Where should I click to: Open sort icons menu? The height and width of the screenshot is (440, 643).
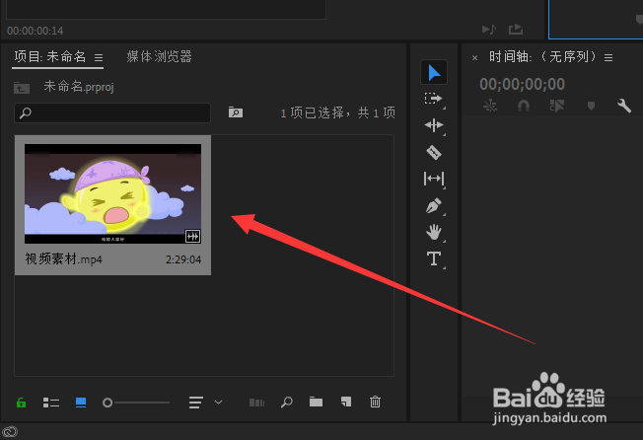(x=196, y=403)
